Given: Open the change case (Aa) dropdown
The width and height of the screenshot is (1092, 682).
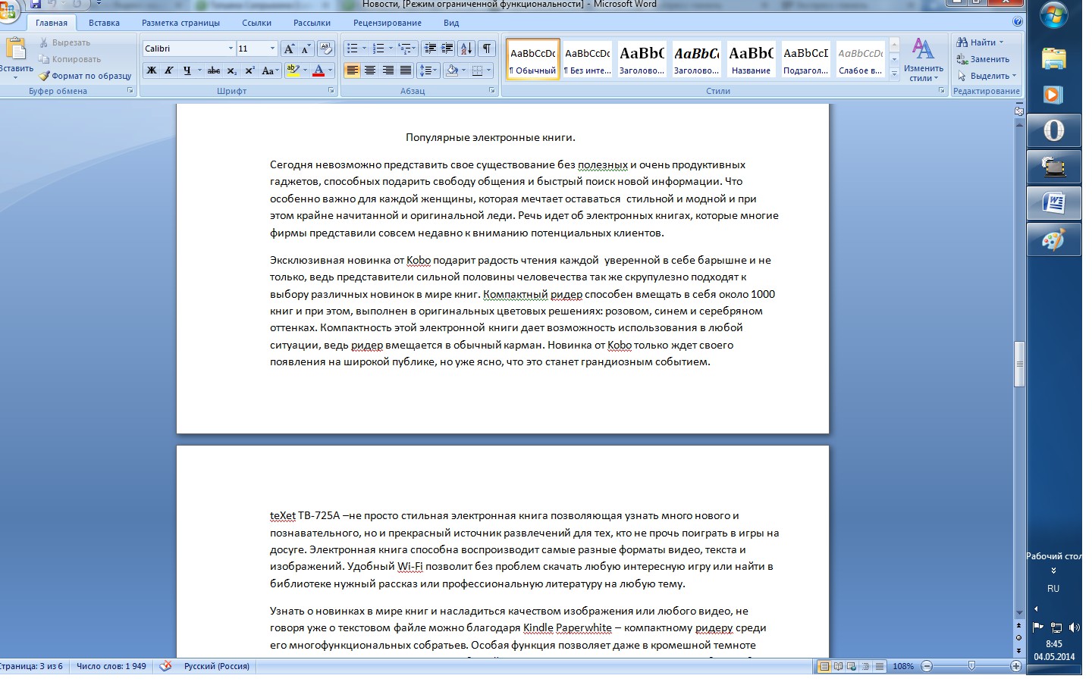Looking at the screenshot, I should tap(269, 70).
